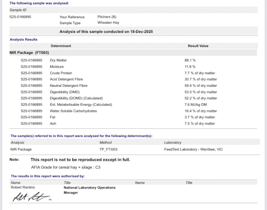Click the method code 'TP_FT/003'

tap(108, 149)
